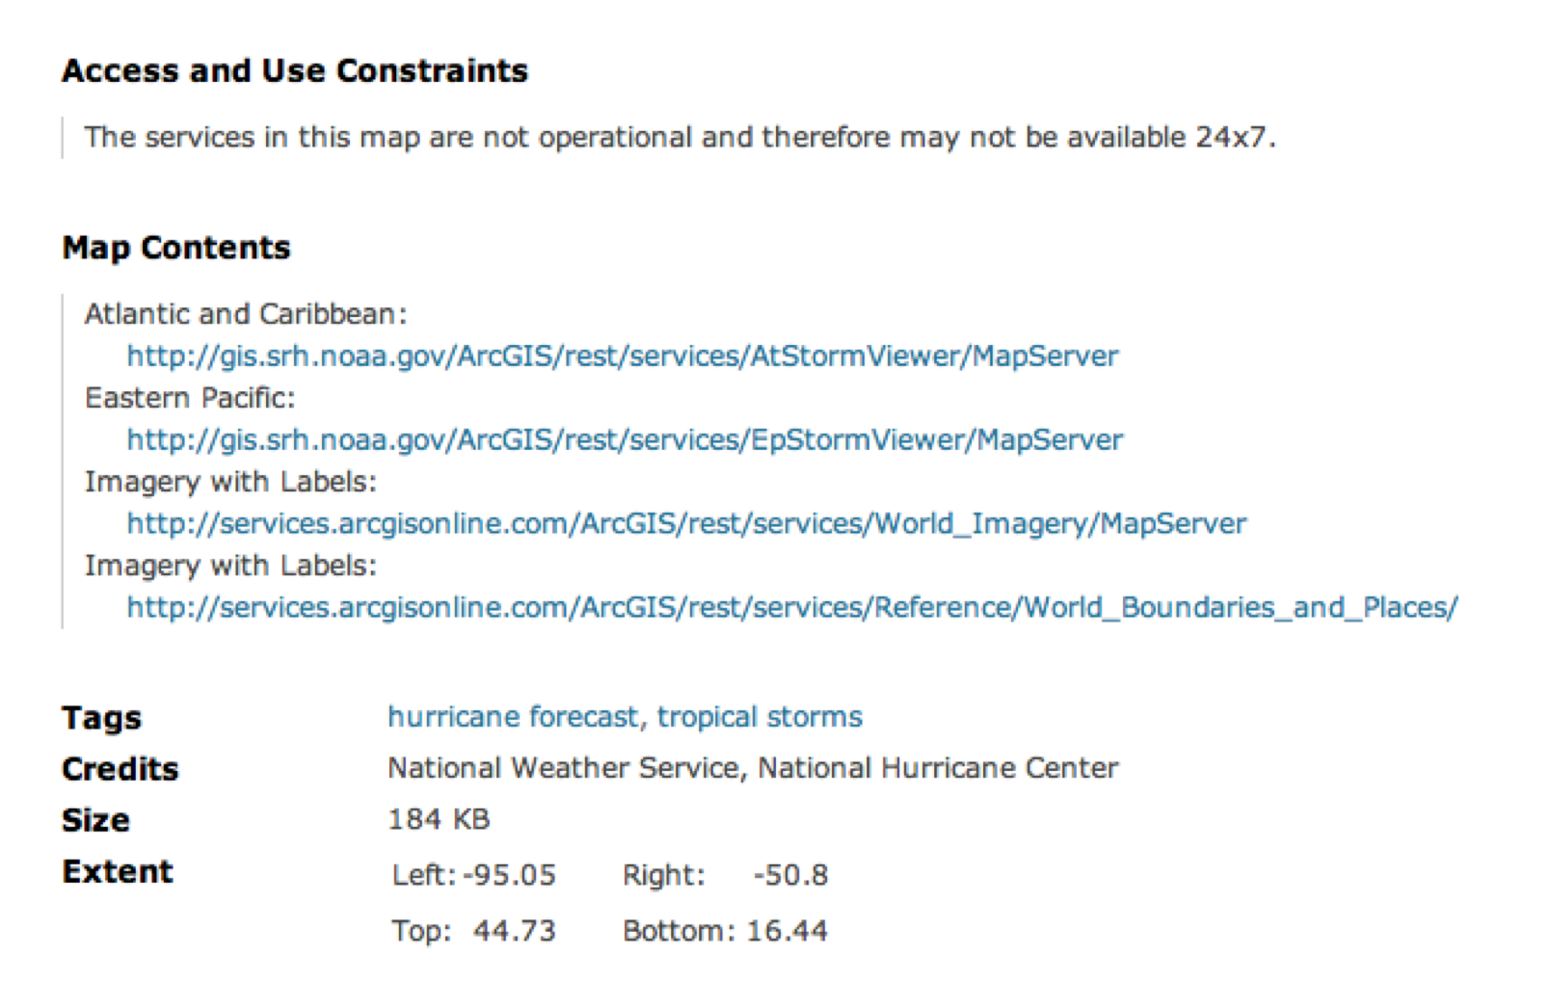Follow the World_Imagery MapServer URL
The image size is (1550, 1007).
click(x=686, y=524)
